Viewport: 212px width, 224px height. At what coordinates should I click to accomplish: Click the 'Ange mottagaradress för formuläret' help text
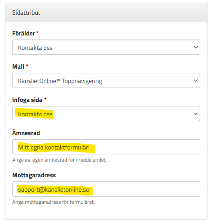pos(54,202)
